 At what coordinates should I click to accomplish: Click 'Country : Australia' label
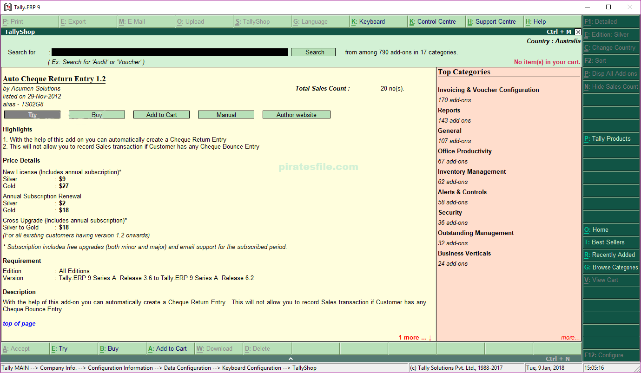click(554, 41)
